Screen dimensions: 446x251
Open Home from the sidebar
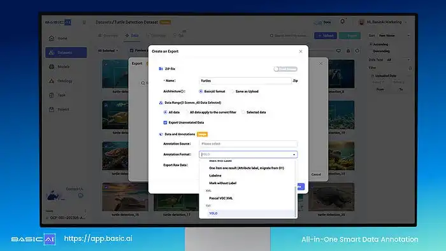pyautogui.click(x=59, y=38)
